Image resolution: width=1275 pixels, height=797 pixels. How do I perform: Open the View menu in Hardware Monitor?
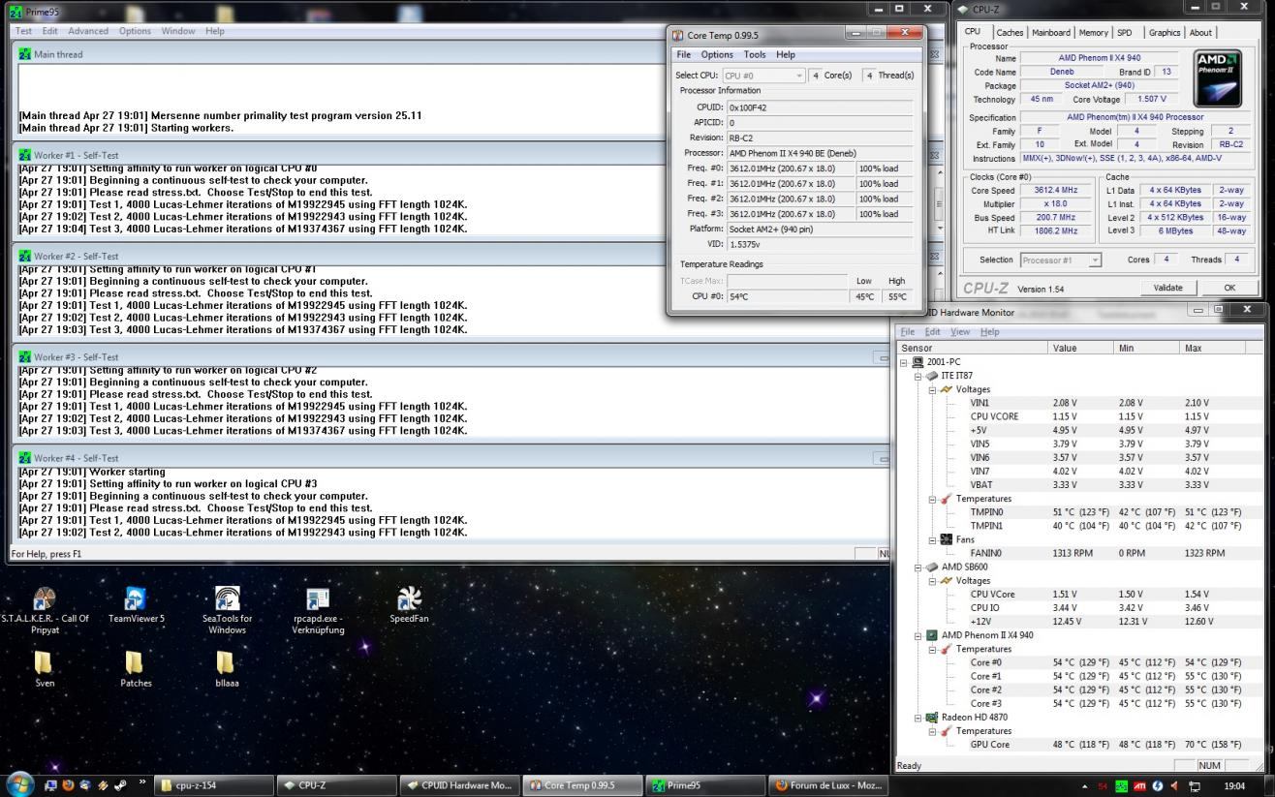coord(960,331)
